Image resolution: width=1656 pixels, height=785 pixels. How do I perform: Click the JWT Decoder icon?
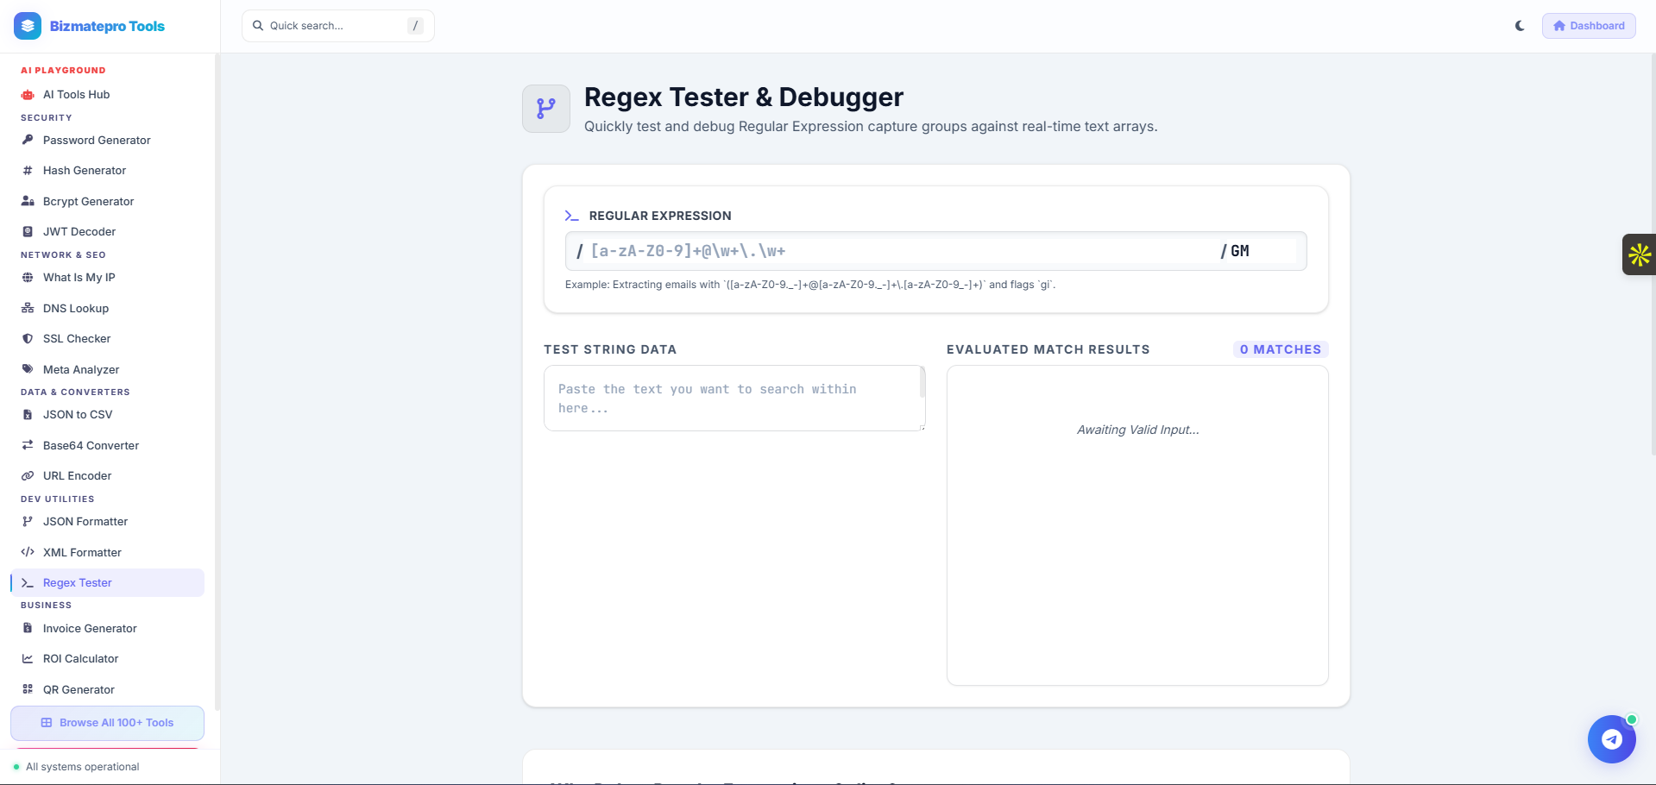(x=28, y=231)
